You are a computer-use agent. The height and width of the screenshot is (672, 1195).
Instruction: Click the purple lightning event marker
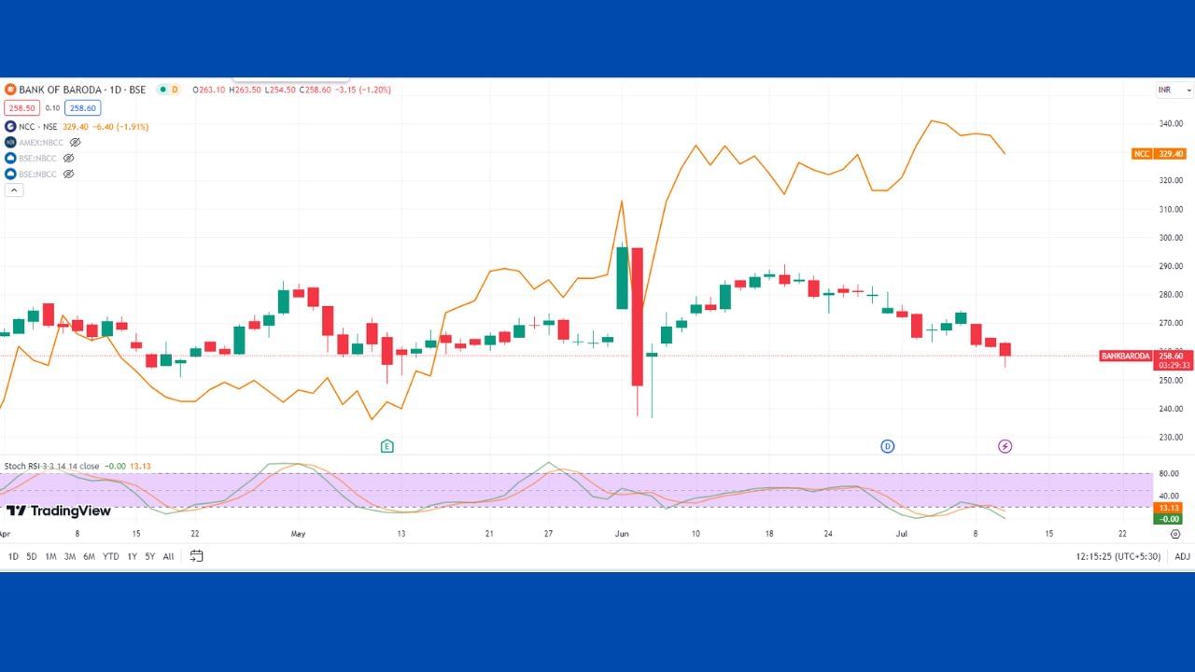(1005, 446)
